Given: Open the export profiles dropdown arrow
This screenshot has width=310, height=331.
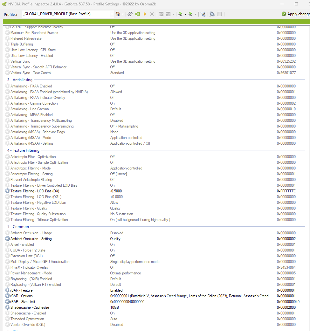Looking at the screenshot, I should [x=185, y=14].
